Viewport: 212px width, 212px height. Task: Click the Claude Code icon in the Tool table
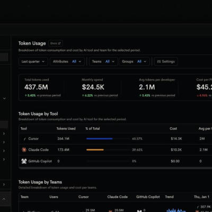[x=24, y=149]
